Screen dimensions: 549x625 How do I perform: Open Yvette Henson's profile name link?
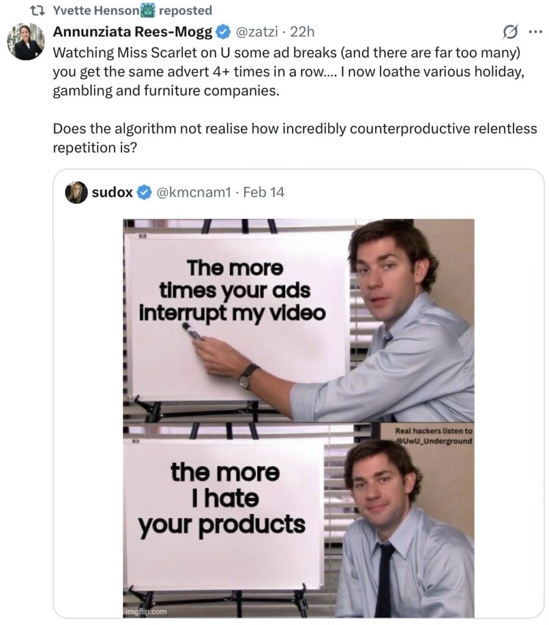point(96,10)
